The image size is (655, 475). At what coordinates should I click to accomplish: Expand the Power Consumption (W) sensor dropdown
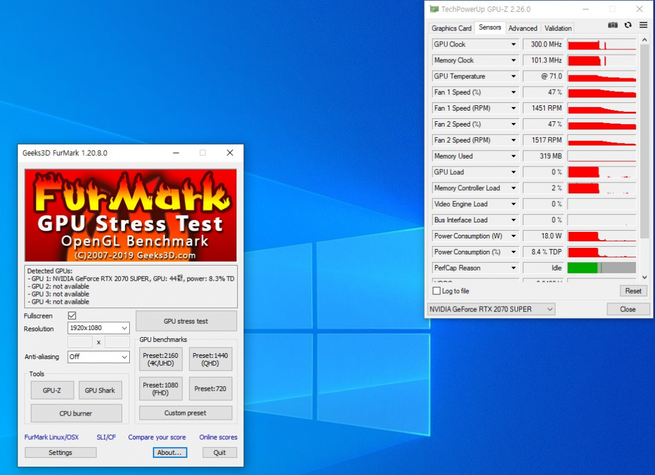513,236
